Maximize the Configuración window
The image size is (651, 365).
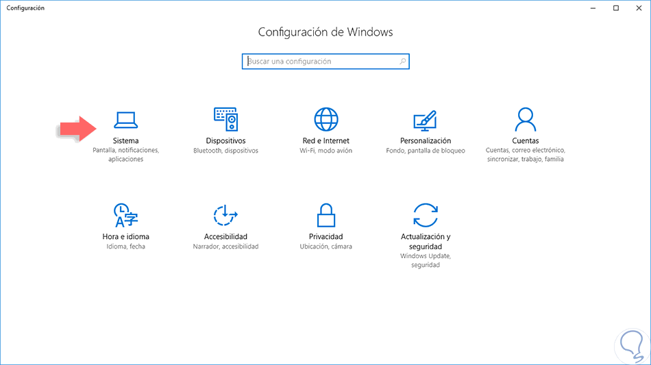616,8
